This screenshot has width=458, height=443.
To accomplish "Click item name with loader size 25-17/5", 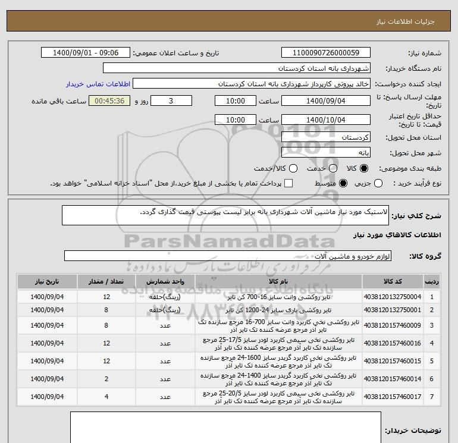I will [278, 344].
